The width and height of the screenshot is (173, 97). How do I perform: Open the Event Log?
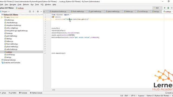(x=169, y=93)
